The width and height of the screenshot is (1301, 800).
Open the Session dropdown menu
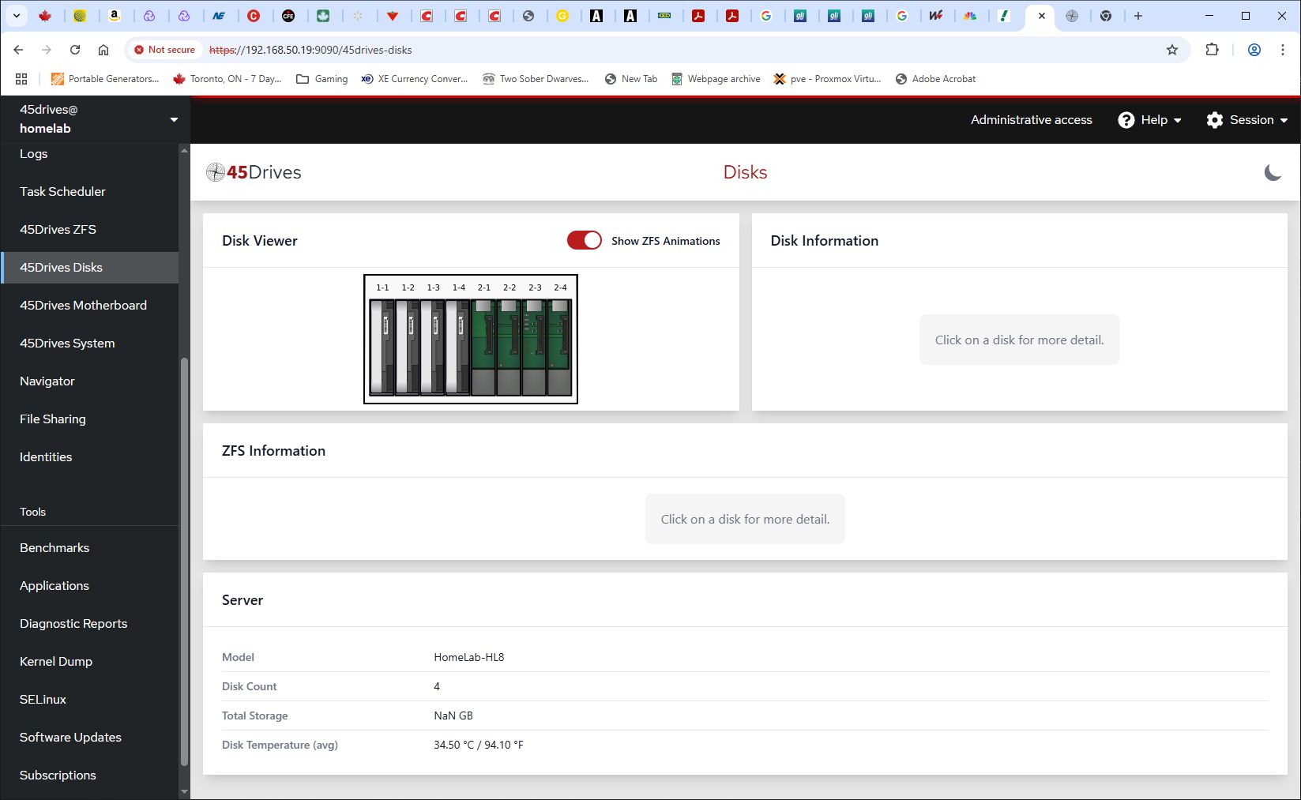(x=1247, y=120)
